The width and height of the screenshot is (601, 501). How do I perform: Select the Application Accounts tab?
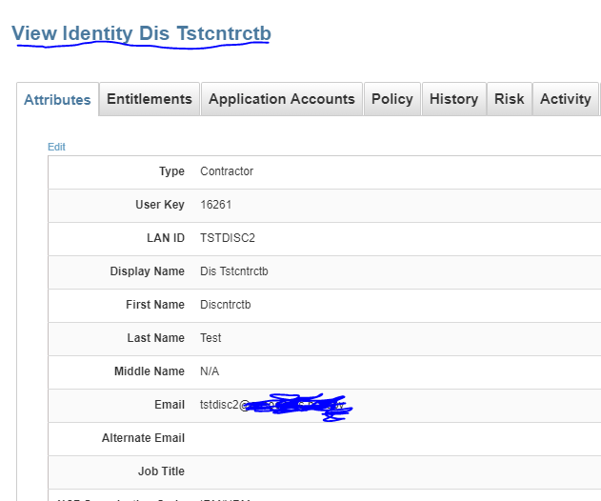281,99
